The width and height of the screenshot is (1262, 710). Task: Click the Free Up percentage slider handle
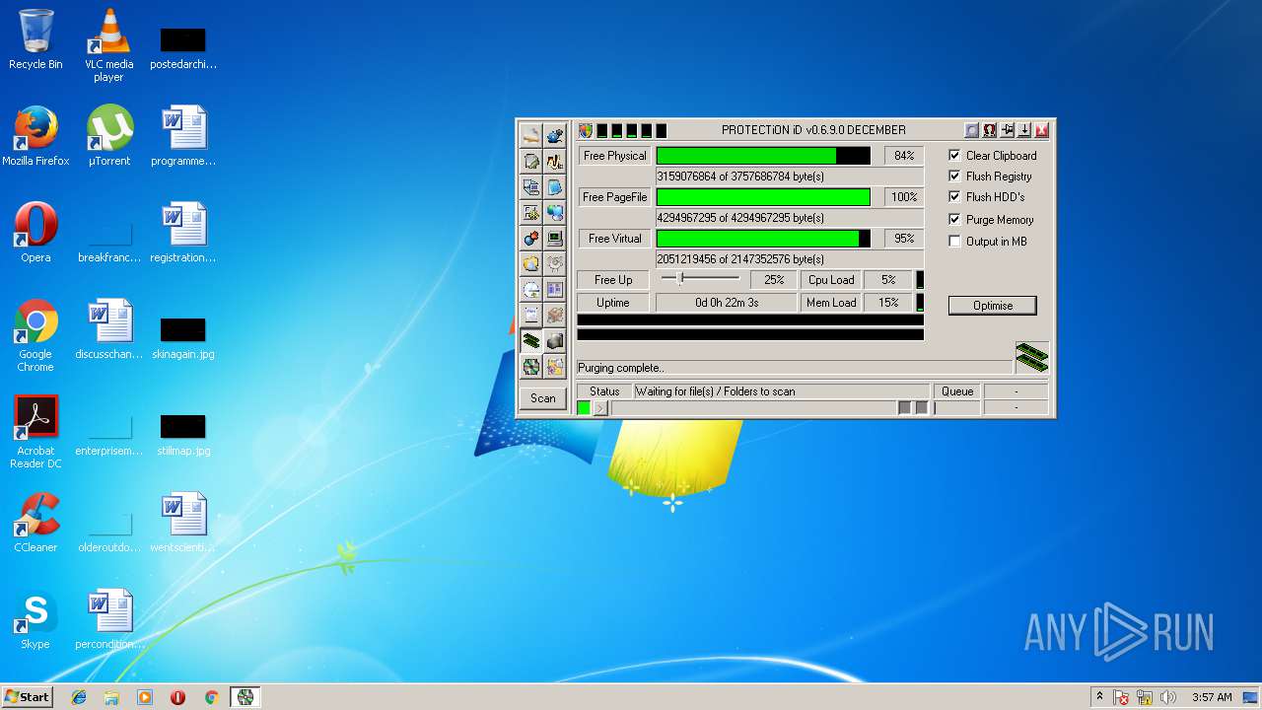point(680,279)
